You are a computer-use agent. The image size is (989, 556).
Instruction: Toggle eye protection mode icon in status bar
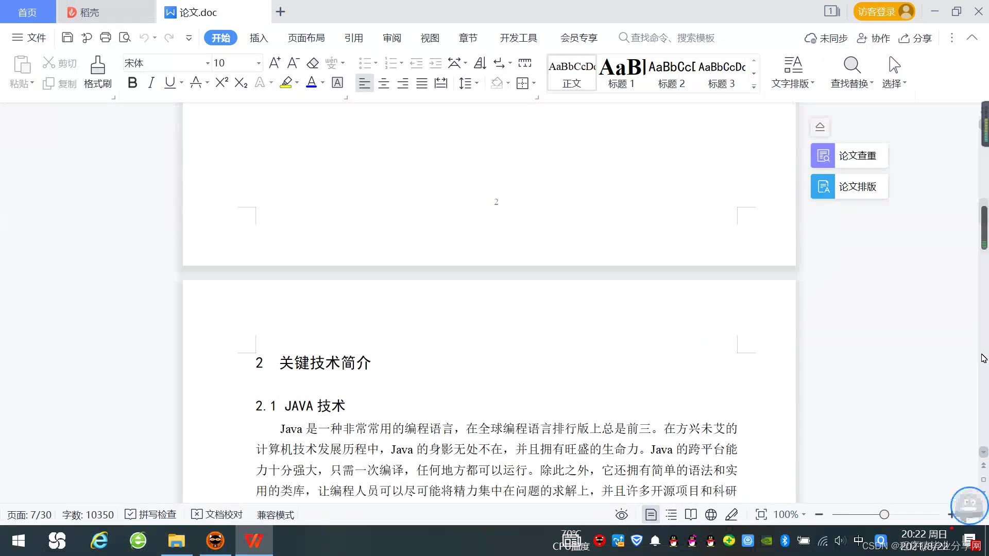(x=621, y=515)
